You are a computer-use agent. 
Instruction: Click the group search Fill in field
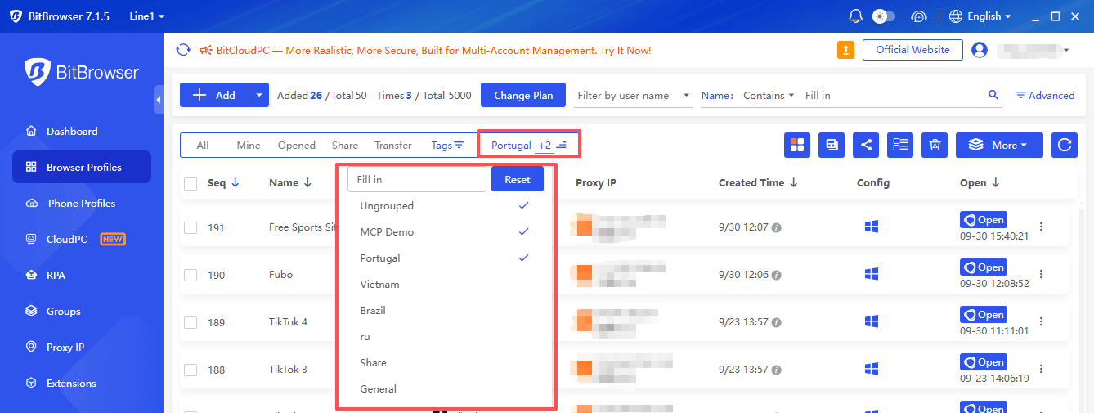coord(417,179)
